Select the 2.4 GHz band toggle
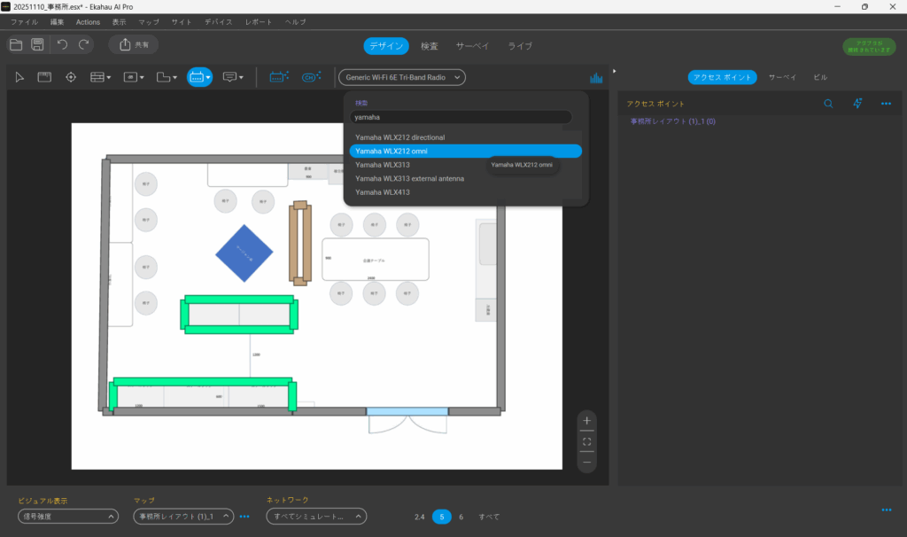907x537 pixels. pos(420,517)
